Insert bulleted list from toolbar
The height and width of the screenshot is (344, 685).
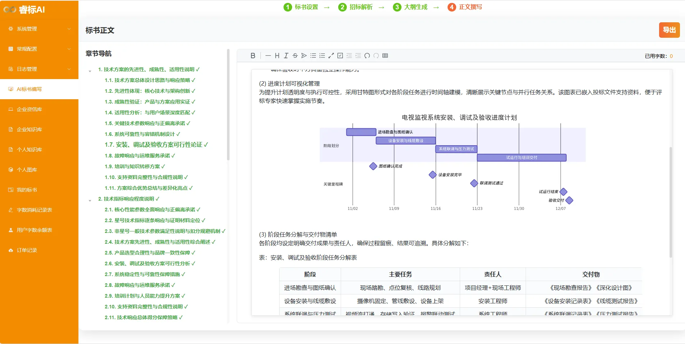[x=313, y=56]
